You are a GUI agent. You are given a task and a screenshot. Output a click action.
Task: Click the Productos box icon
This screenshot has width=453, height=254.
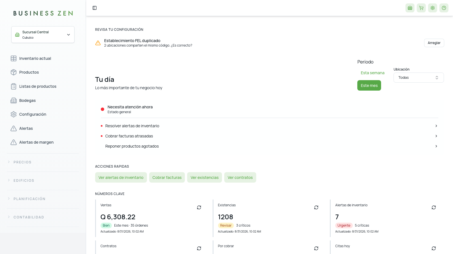pyautogui.click(x=14, y=72)
